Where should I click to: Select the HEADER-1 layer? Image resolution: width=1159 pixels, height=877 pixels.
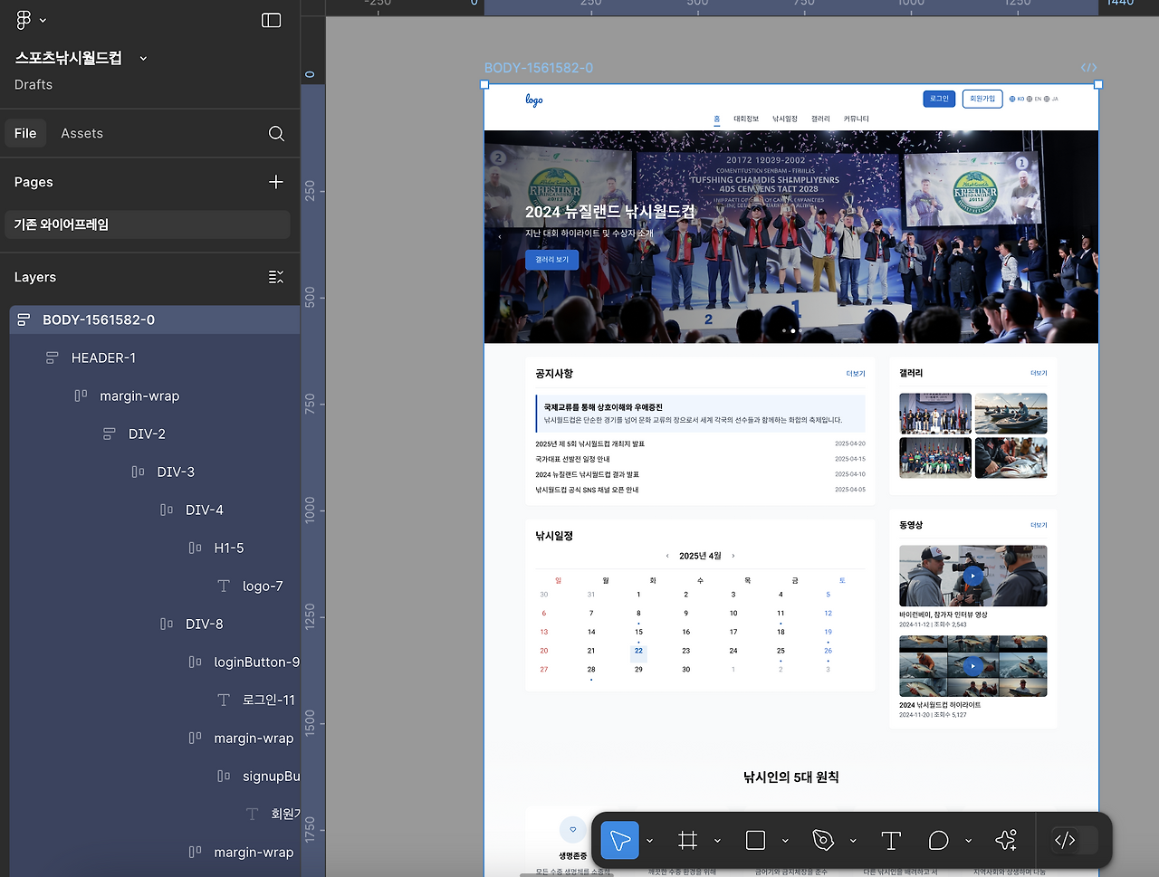pyautogui.click(x=103, y=357)
